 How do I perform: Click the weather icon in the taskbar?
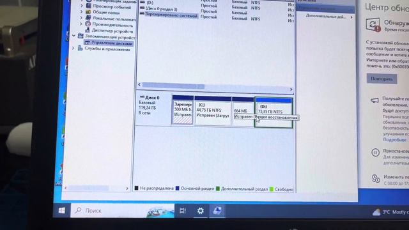coord(376,212)
